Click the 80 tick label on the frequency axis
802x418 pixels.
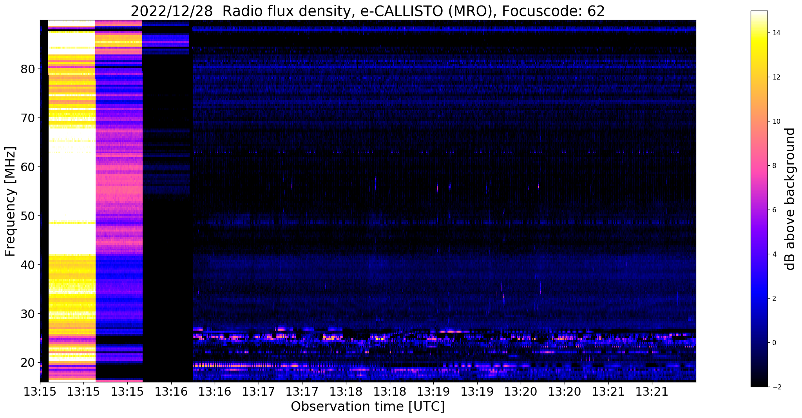point(28,69)
